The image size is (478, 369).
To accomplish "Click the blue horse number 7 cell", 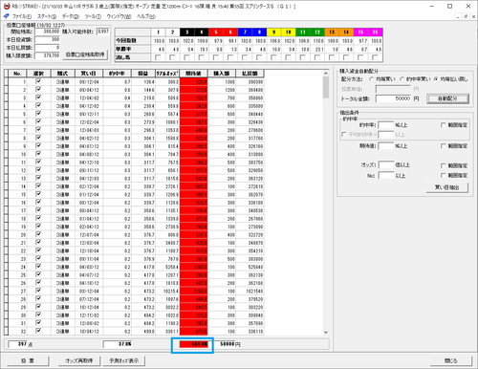I will pos(245,33).
